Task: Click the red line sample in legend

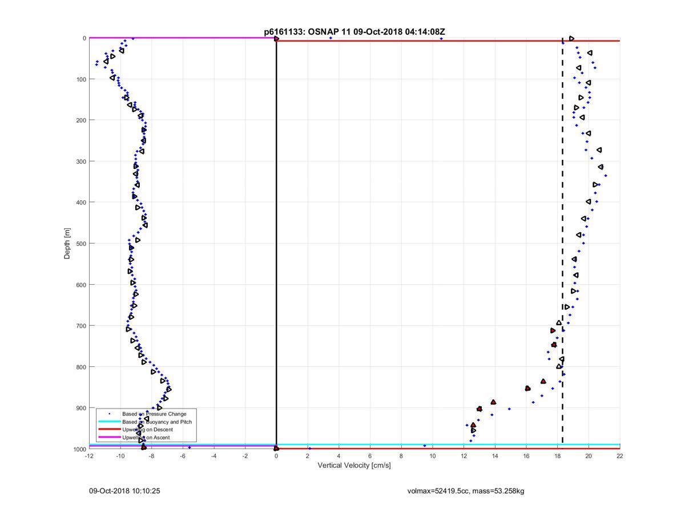Action: click(x=108, y=430)
